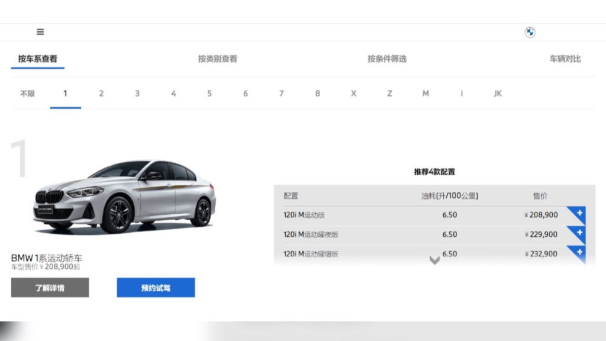Select the X series filter
This screenshot has height=341, width=606.
[x=354, y=94]
